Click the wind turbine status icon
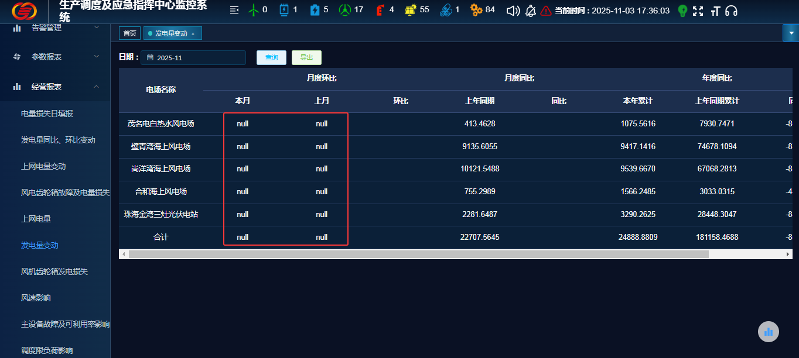 (x=254, y=10)
